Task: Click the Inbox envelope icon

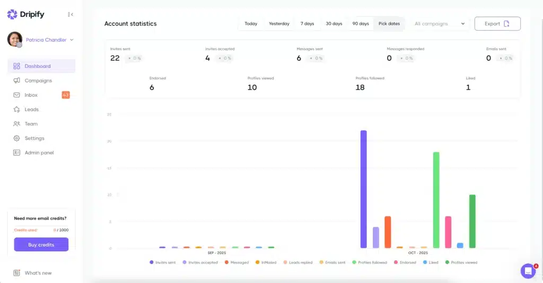Action: (x=16, y=95)
